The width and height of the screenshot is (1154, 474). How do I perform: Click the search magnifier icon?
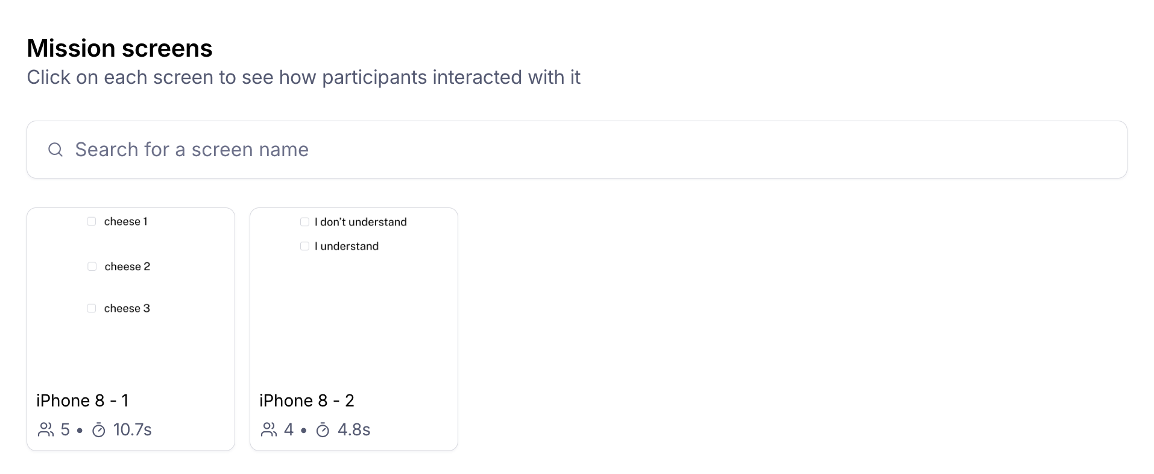coord(55,150)
